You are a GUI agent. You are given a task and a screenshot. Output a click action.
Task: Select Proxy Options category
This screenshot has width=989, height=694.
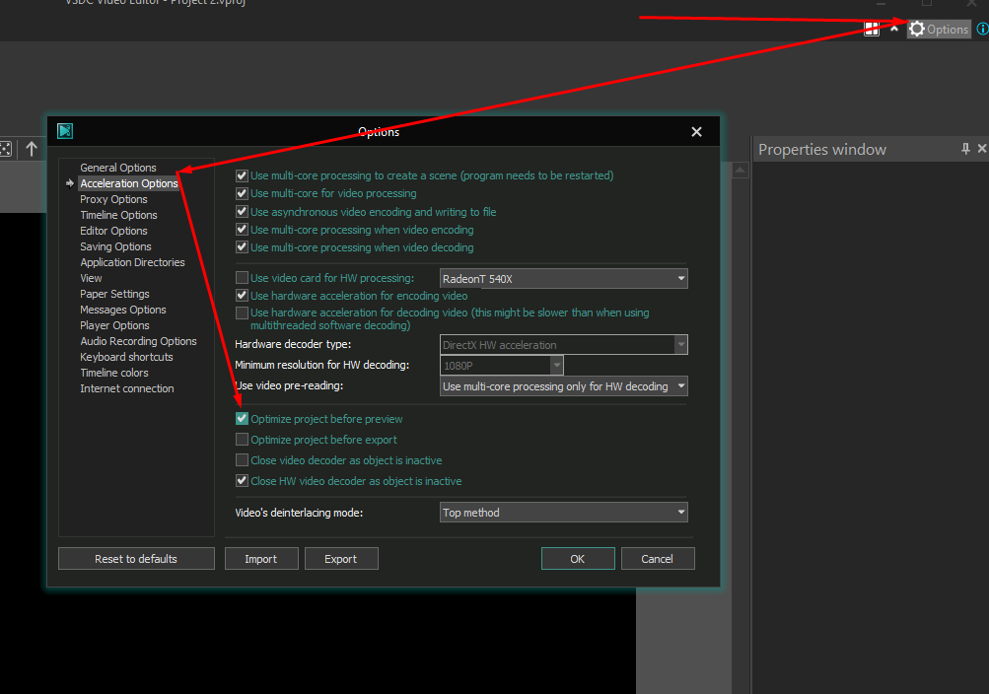(x=113, y=199)
